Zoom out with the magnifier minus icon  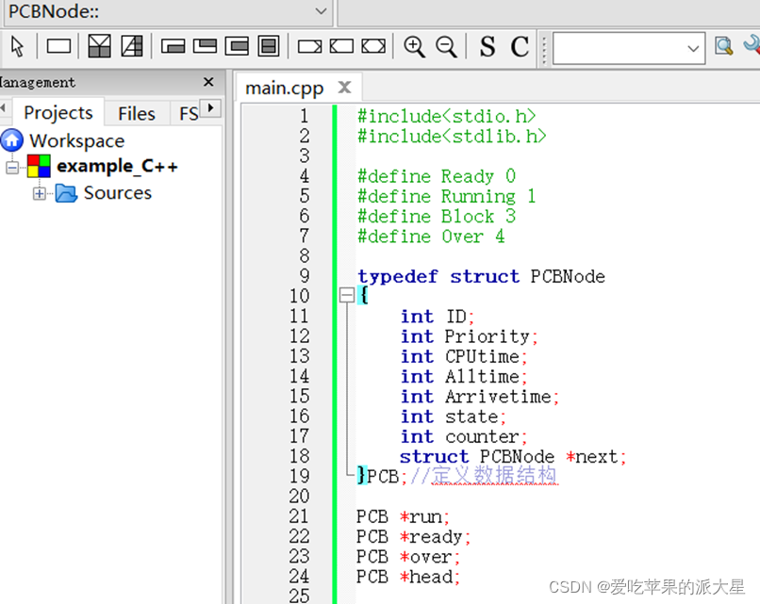[x=446, y=47]
